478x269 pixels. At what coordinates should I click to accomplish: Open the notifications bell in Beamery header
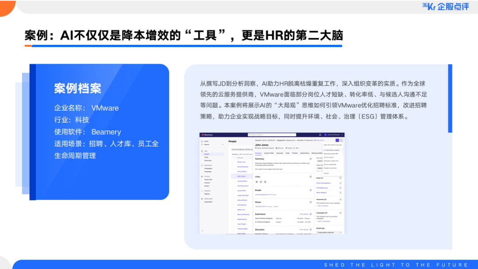[x=320, y=134]
